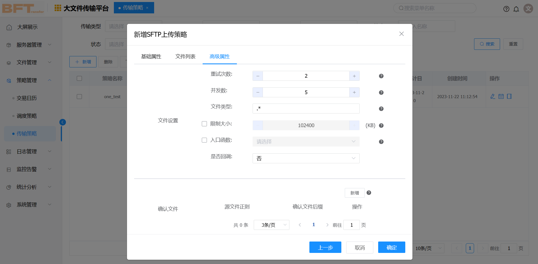Click help icon next to 重试次数
The width and height of the screenshot is (538, 264).
(381, 76)
